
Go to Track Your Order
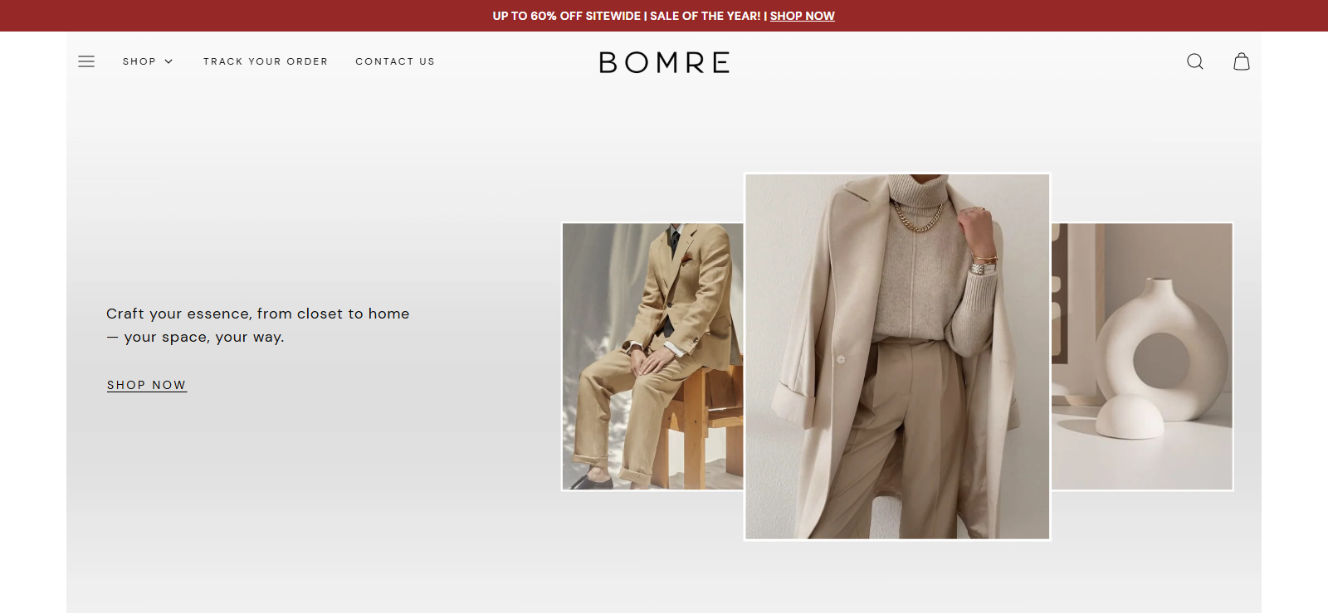pos(266,61)
